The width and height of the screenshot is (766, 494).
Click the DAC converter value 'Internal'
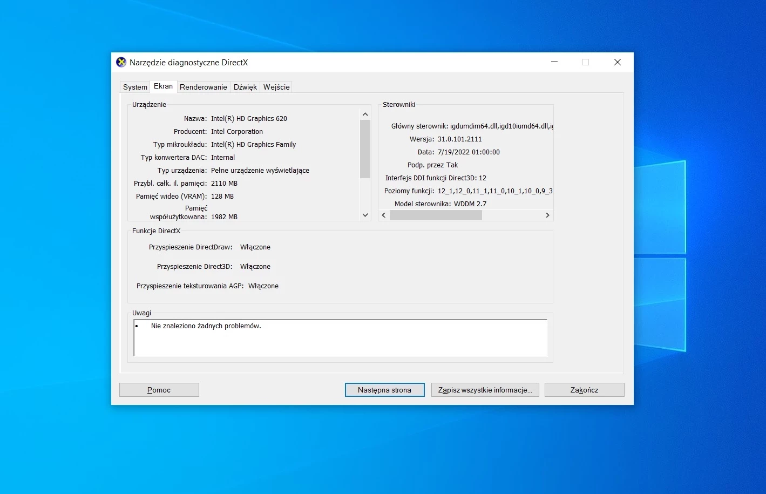click(x=223, y=157)
